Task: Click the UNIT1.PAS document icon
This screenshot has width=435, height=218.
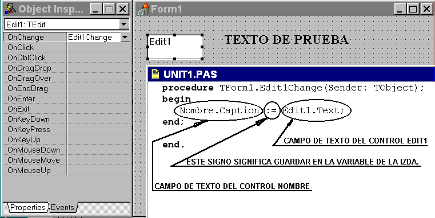Action: tap(155, 74)
